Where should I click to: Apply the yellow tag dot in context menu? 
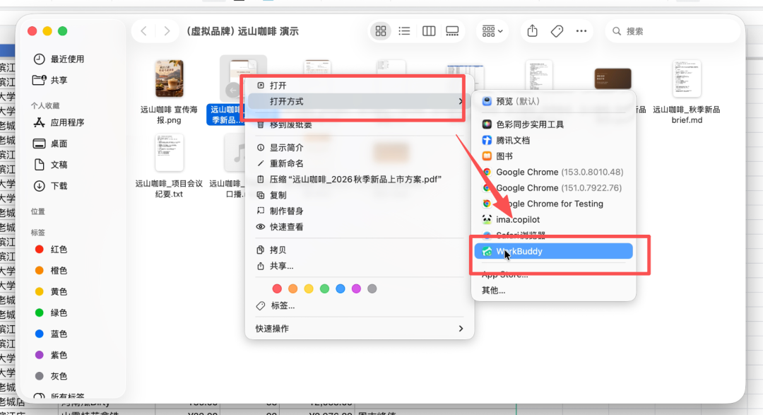[309, 289]
